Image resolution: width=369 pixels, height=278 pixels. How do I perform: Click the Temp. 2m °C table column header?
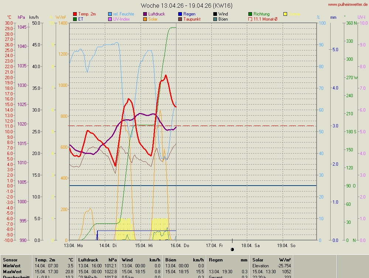coord(54,260)
